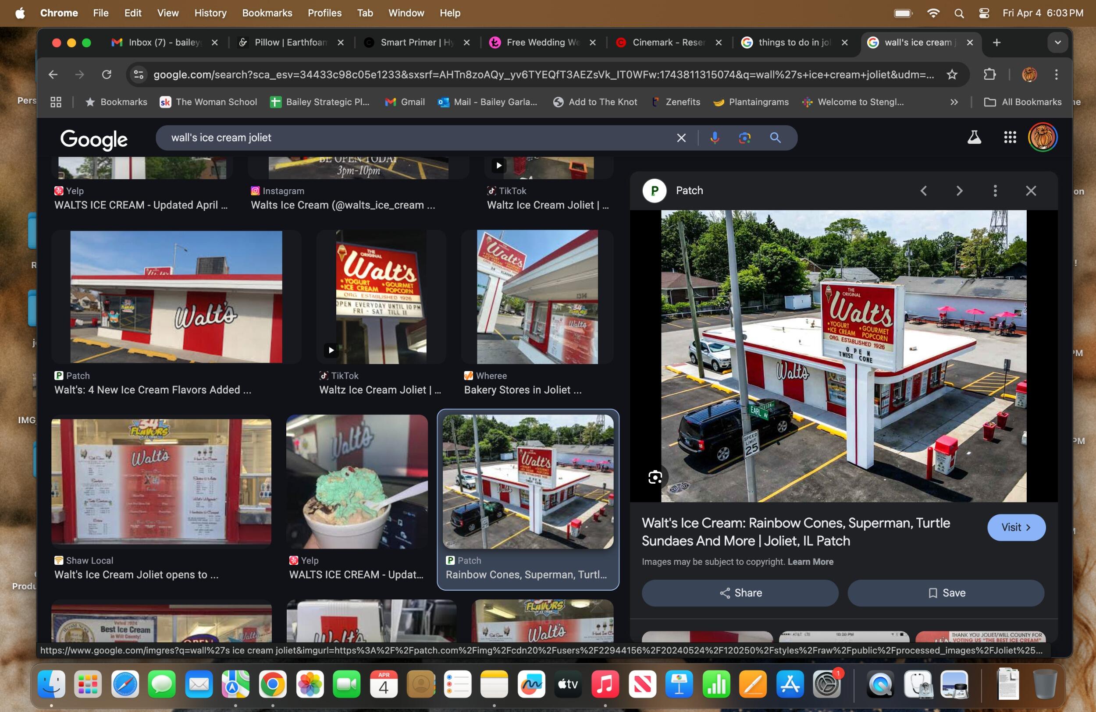Close the Patch image preview panel

coord(1031,191)
